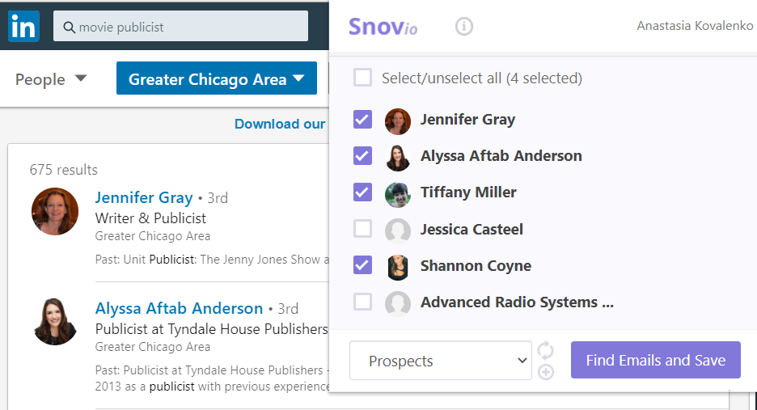Click the Find Emails and Save button
The width and height of the screenshot is (757, 410).
tap(656, 360)
